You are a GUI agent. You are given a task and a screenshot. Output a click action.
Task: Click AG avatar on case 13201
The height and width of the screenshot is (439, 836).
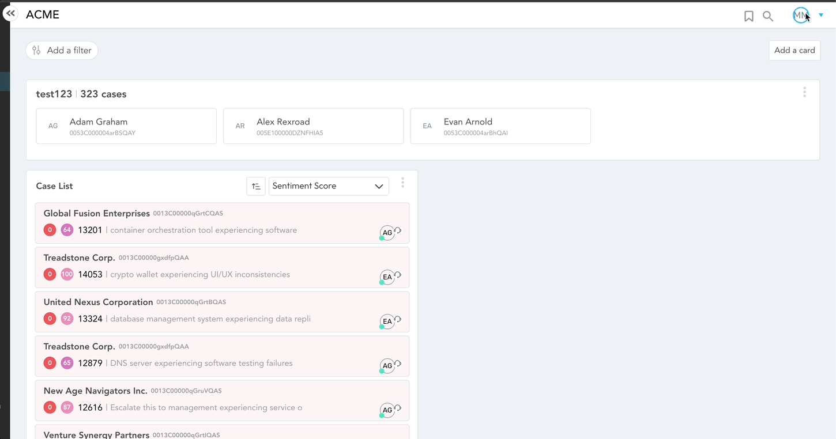[387, 233]
